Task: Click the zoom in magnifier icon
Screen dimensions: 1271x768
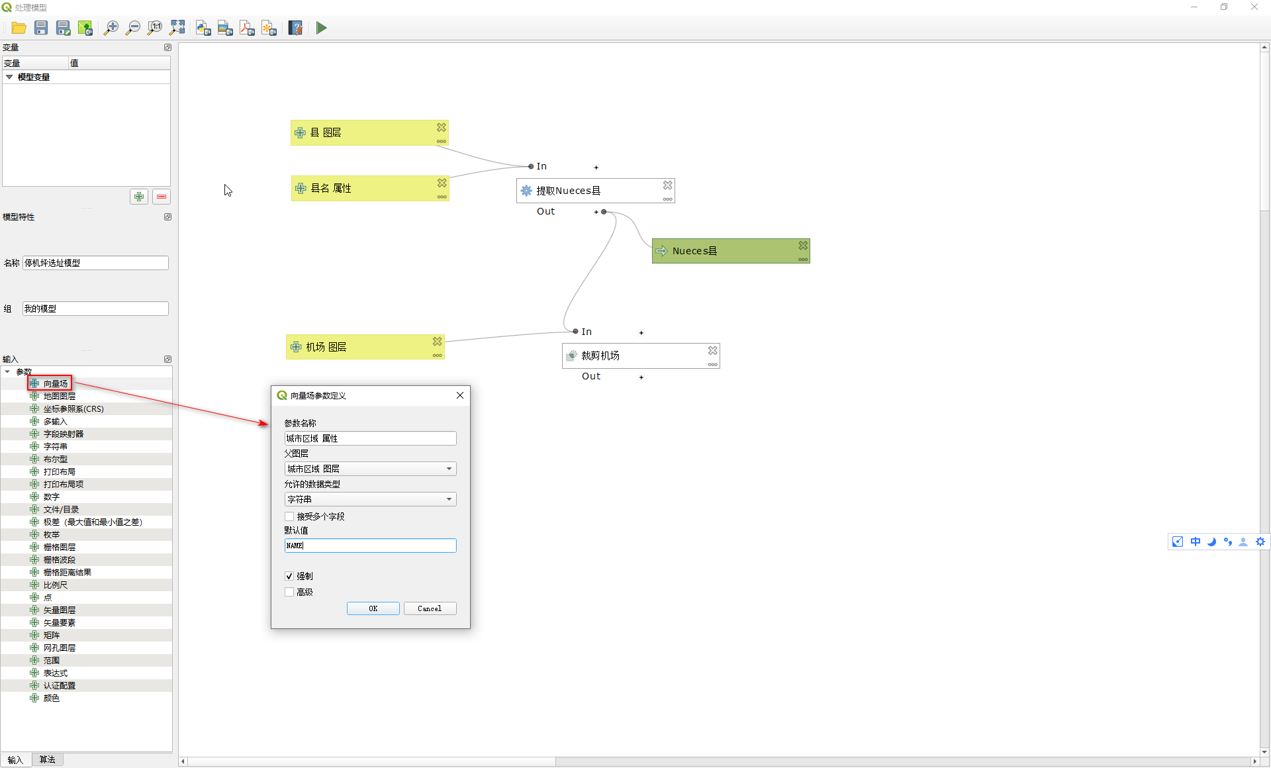Action: click(x=111, y=28)
